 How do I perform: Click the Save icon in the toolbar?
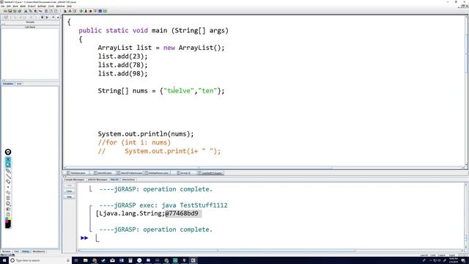click(10, 11)
